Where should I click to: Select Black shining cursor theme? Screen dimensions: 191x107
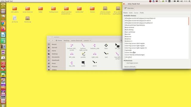(156, 30)
